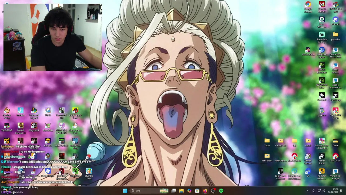Launch the Fortnite desktop shortcut
346x195 pixels.
20,112
